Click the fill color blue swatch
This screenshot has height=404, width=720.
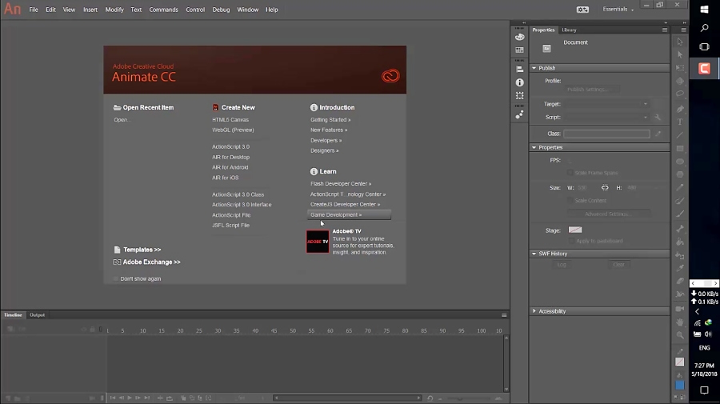680,385
